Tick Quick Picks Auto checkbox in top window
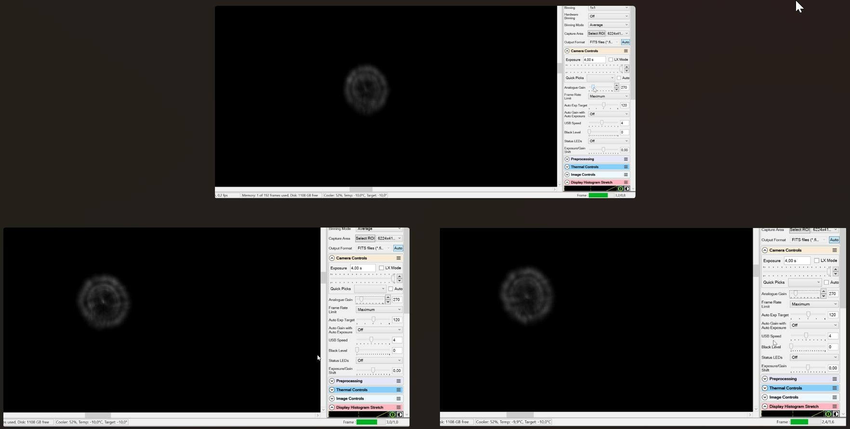 click(x=619, y=78)
